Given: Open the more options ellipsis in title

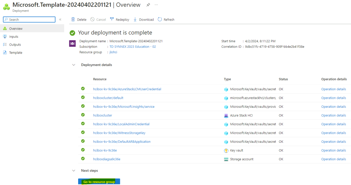Looking at the screenshot, I should click(x=156, y=5).
